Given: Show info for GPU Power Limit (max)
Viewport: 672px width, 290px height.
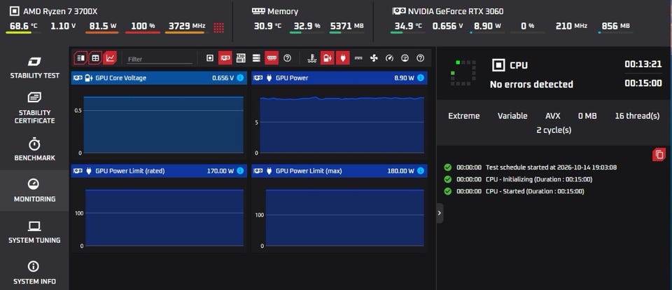Looking at the screenshot, I should click(421, 171).
